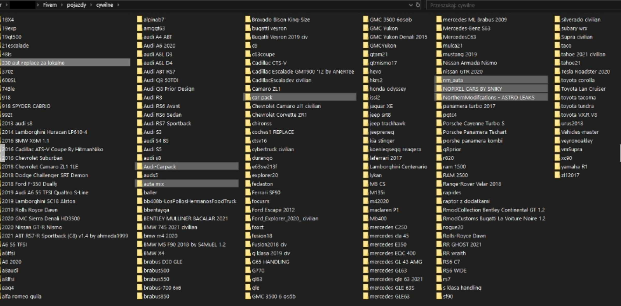
Task: Expand the chevron after pojazdy breadcrumb
Action: 91,5
